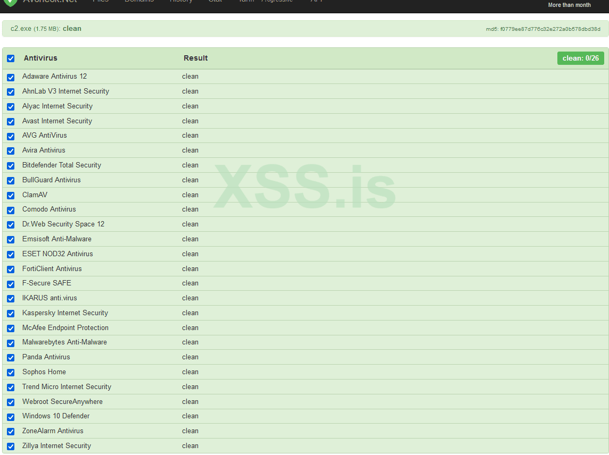This screenshot has width=609, height=455.
Task: Click 'More than month' in the top bar
Action: [569, 5]
